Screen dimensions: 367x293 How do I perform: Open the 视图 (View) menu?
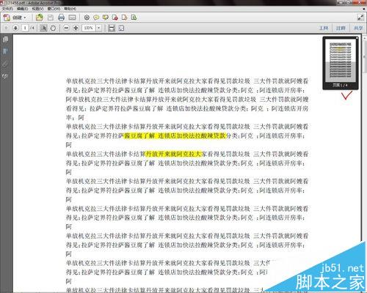tap(37, 9)
